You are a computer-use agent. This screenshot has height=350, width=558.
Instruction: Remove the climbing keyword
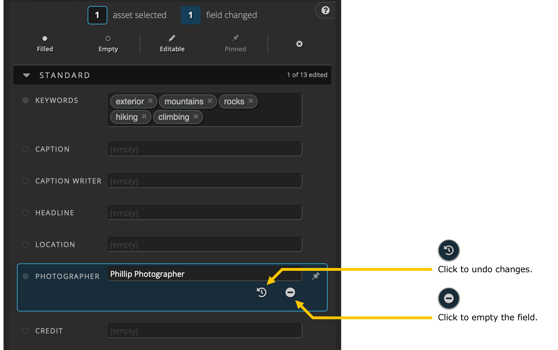click(x=196, y=116)
